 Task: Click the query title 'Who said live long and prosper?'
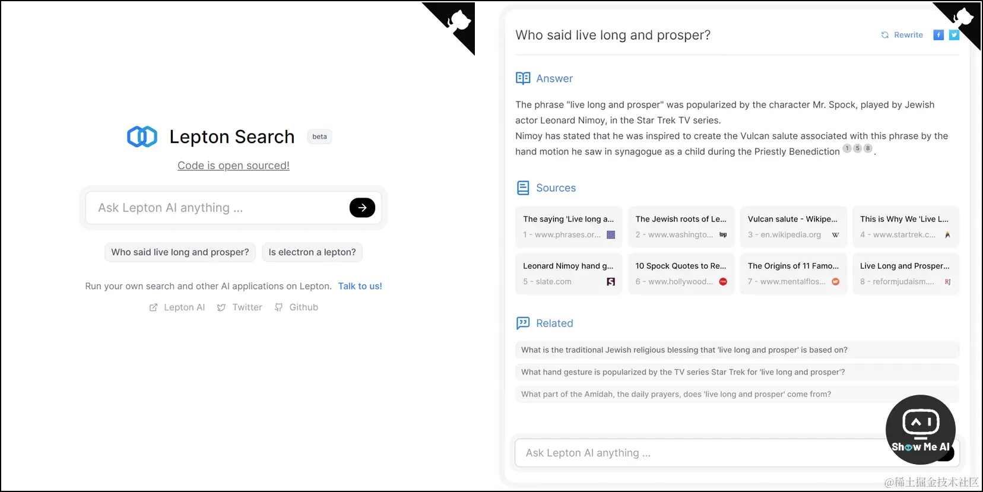point(613,35)
